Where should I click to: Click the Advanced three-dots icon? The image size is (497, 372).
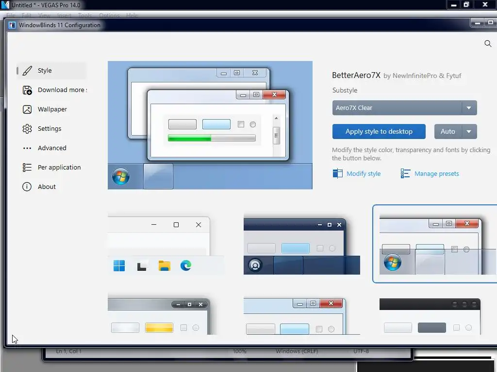(27, 148)
